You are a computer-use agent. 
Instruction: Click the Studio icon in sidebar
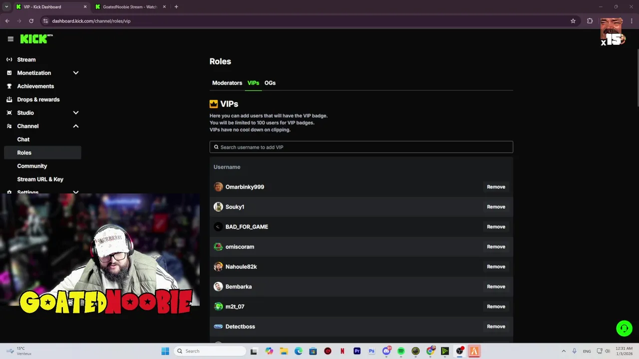pos(9,113)
